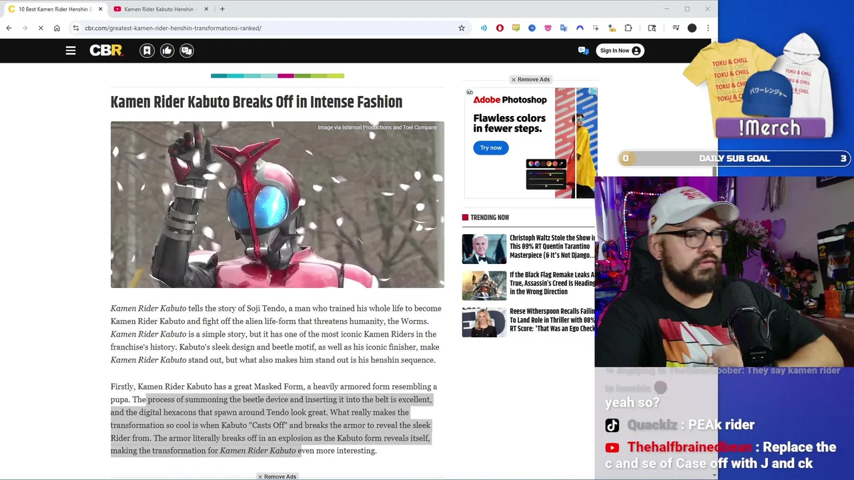Click the blue arch extension icon
The height and width of the screenshot is (480, 854).
point(580,28)
